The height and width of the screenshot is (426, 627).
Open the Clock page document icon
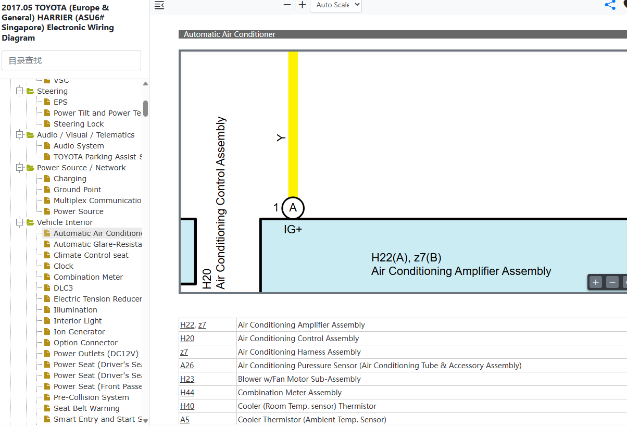47,266
